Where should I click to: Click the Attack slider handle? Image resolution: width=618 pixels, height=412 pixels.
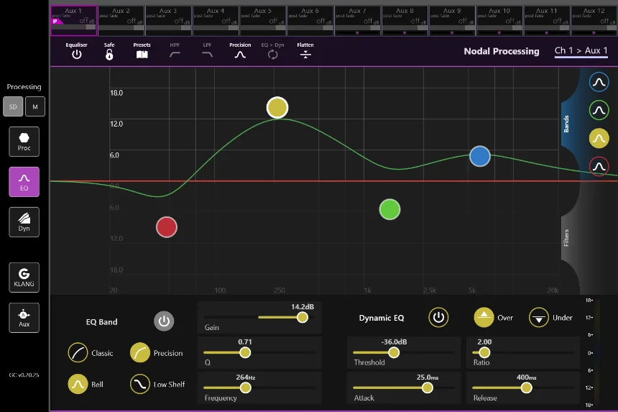pos(428,388)
